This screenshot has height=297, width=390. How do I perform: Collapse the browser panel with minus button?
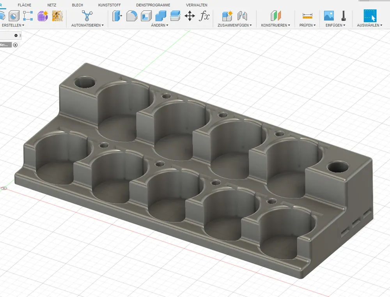pyautogui.click(x=16, y=35)
